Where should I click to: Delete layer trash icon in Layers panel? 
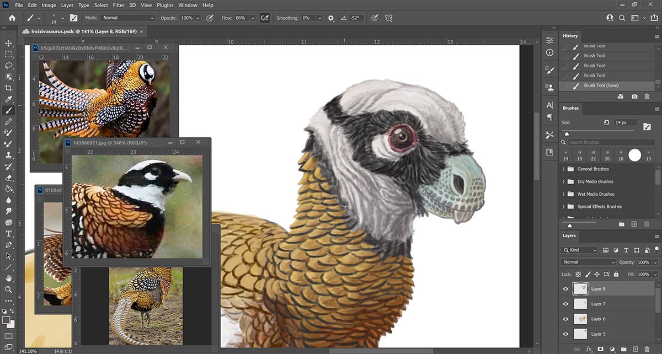click(647, 348)
